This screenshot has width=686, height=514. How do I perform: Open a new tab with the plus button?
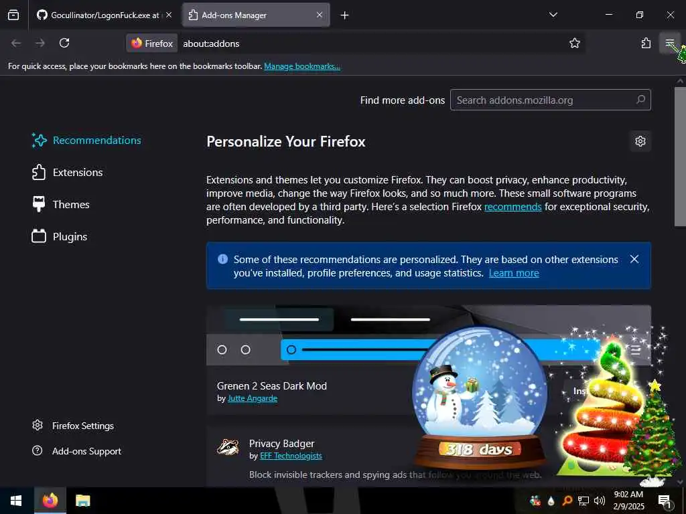(345, 15)
